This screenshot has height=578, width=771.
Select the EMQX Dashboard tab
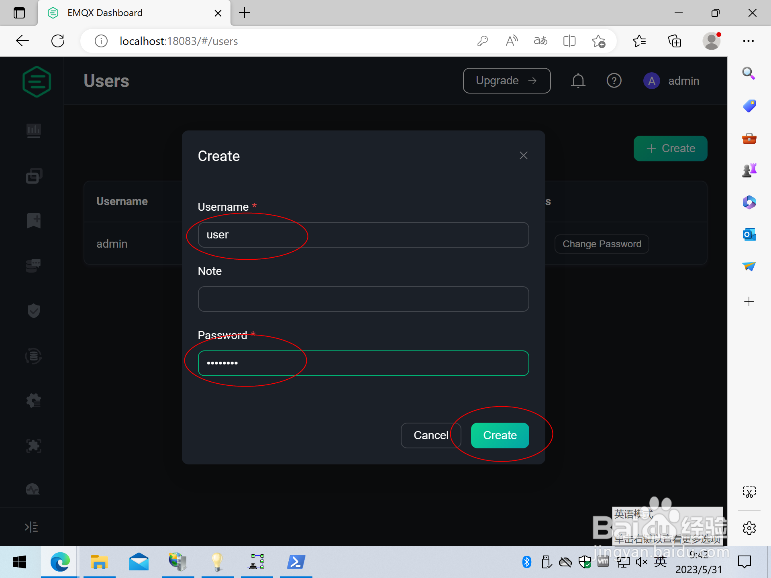click(134, 13)
